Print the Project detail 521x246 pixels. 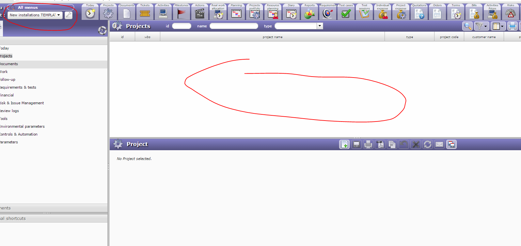point(368,144)
